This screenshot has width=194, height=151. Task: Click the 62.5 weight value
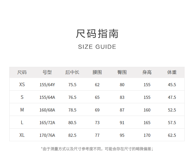pyautogui.click(x=172, y=135)
